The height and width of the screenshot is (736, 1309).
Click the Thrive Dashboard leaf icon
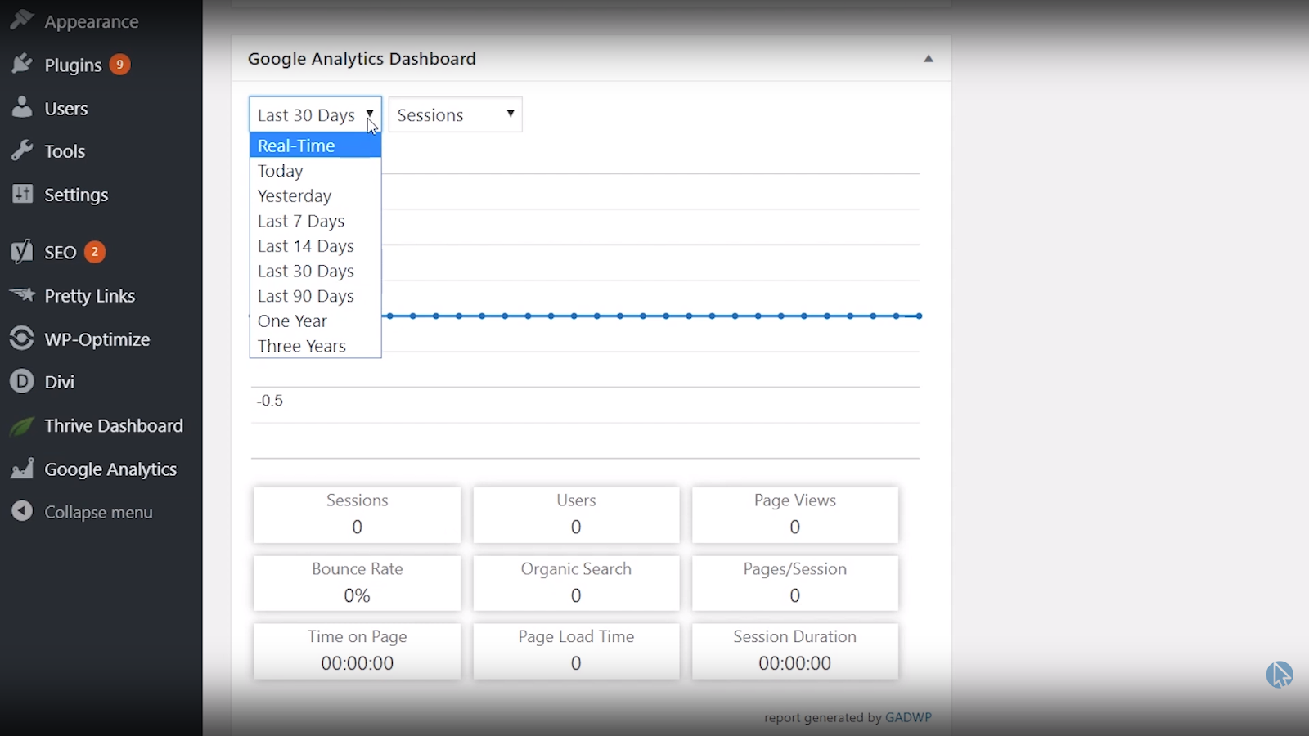pyautogui.click(x=22, y=425)
